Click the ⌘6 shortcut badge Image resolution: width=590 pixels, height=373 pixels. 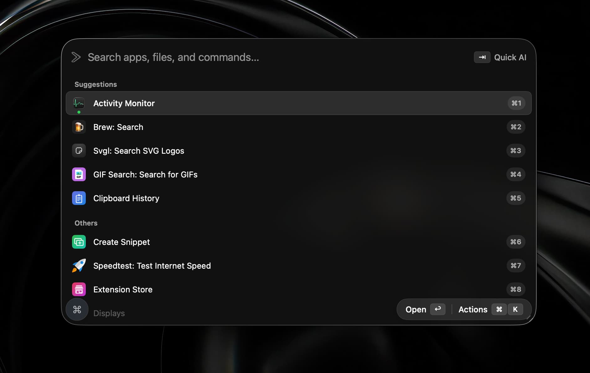click(516, 242)
